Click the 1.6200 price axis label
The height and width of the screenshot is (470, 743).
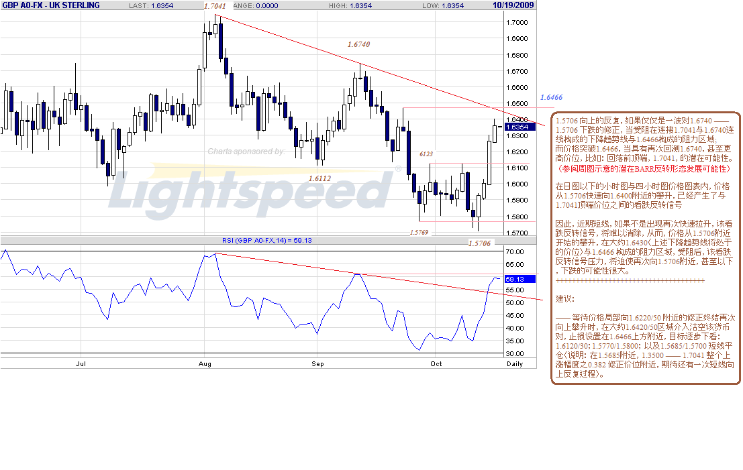517,152
